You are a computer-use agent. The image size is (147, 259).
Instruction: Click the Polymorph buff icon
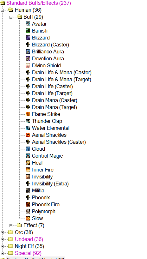tap(28, 211)
